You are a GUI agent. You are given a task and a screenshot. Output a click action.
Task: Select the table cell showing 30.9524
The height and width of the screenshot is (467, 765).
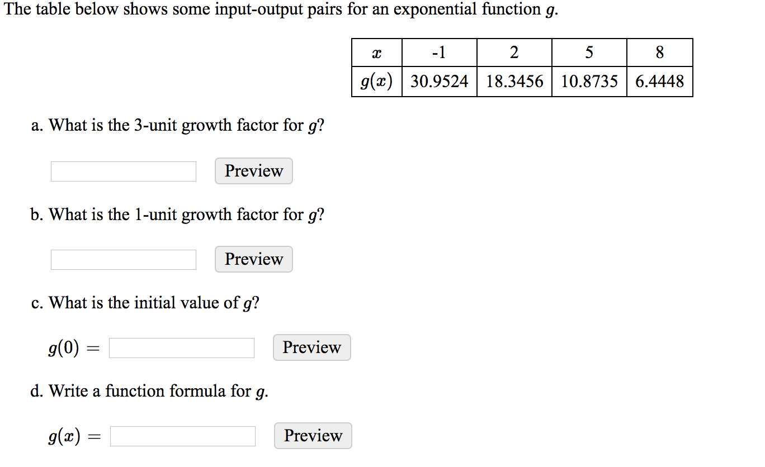(440, 82)
